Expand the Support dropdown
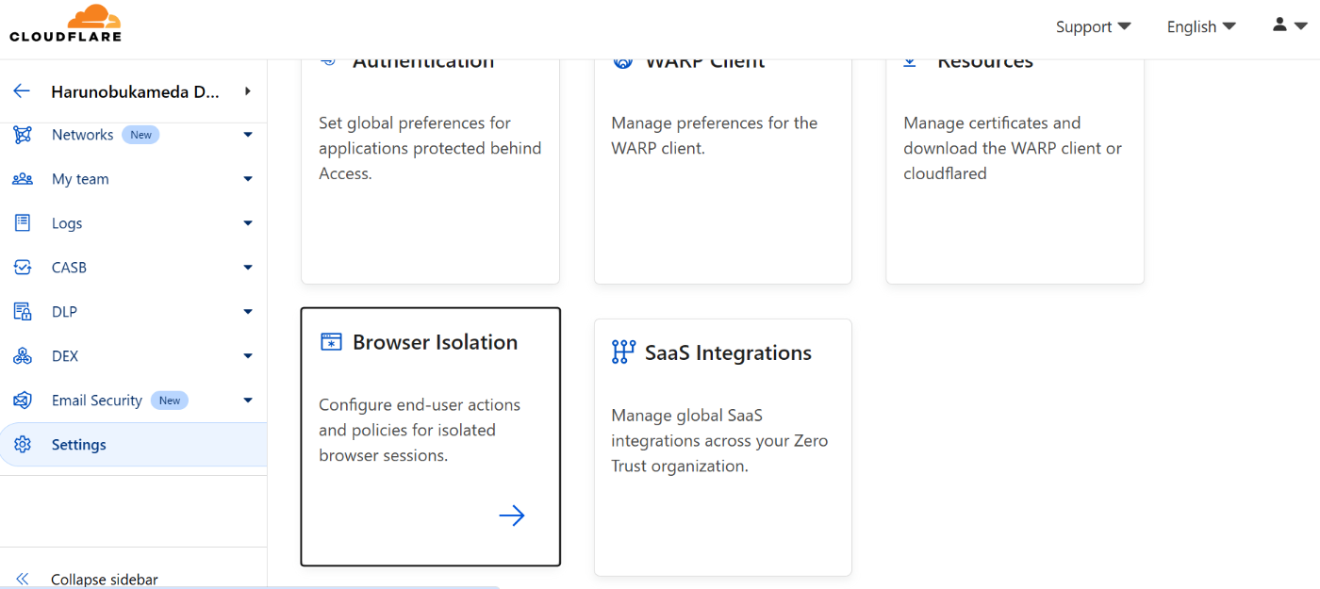 pos(1093,26)
